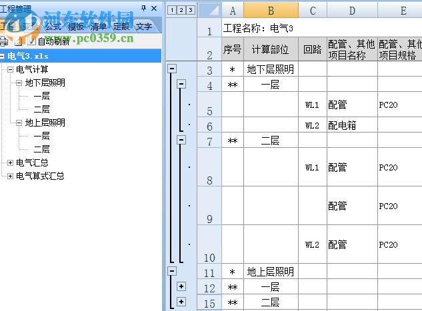Viewport: 422px width, 311px height.
Task: Collapse the 地下层照明 tree node
Action: pos(19,83)
